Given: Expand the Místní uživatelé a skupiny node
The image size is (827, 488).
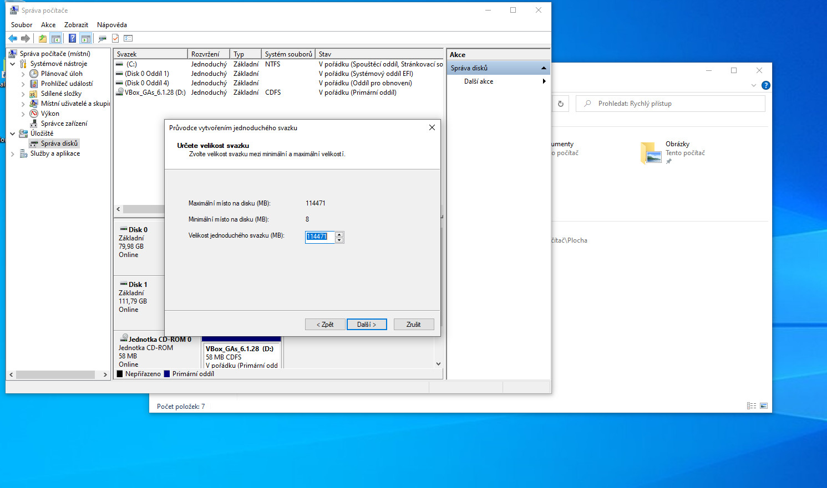Looking at the screenshot, I should tap(23, 104).
